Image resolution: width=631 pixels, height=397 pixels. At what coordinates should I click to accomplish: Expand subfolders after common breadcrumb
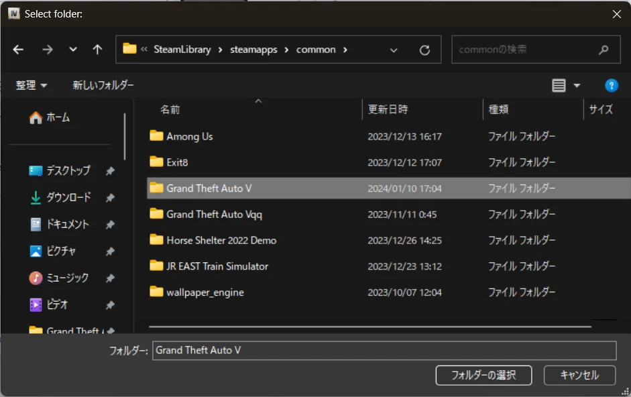345,50
